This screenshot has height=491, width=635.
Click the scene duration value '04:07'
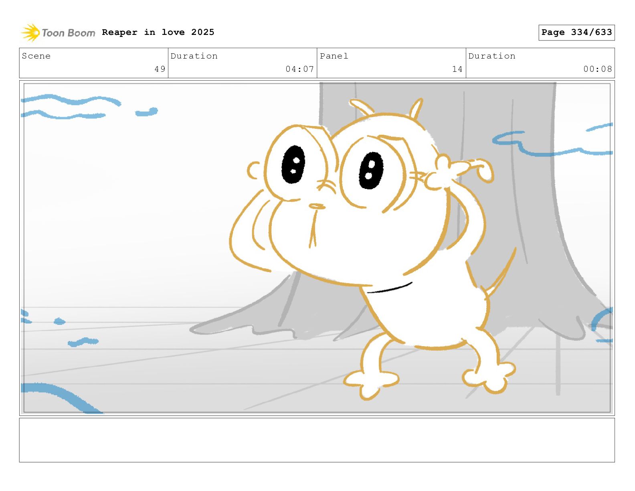(x=300, y=69)
